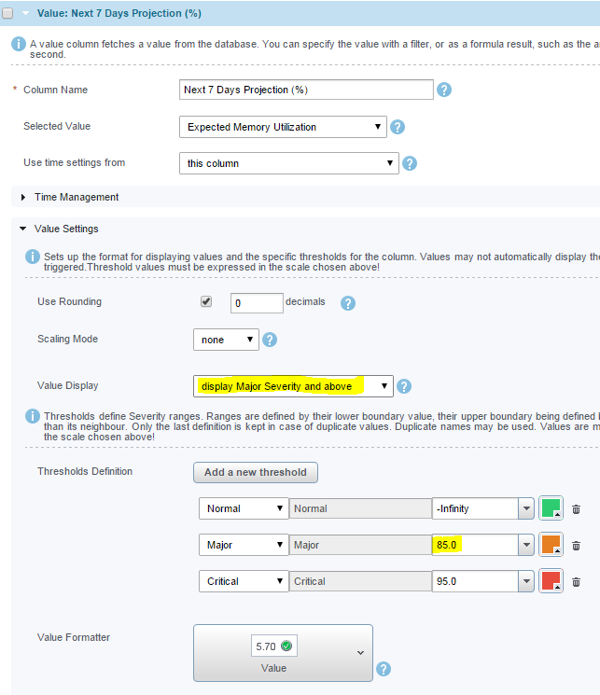600x695 pixels.
Task: Click Add a new threshold button
Action: 256,472
